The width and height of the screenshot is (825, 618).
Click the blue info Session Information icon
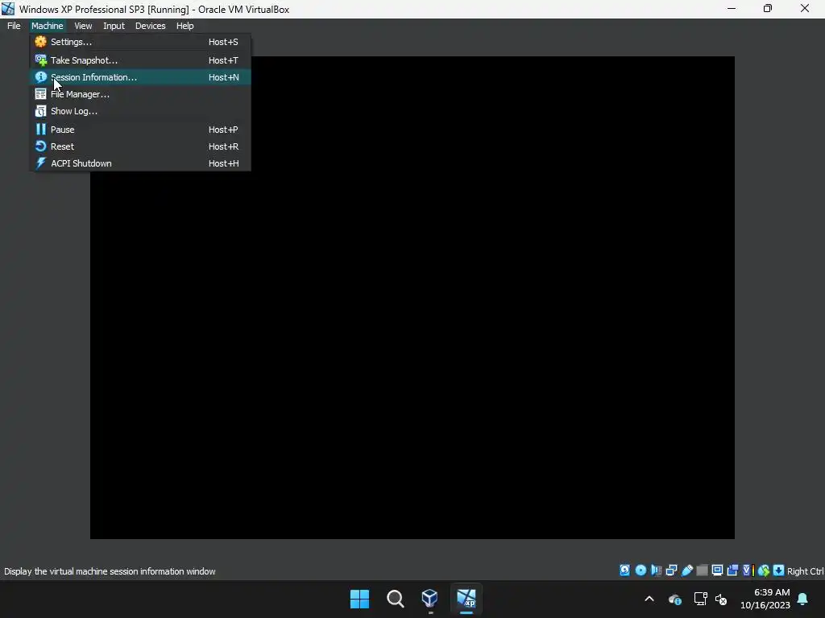click(x=40, y=77)
